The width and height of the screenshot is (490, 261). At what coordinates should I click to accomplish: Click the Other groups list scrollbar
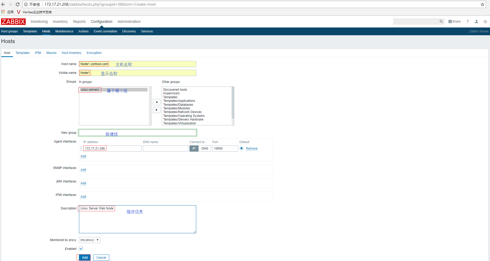[x=233, y=103]
